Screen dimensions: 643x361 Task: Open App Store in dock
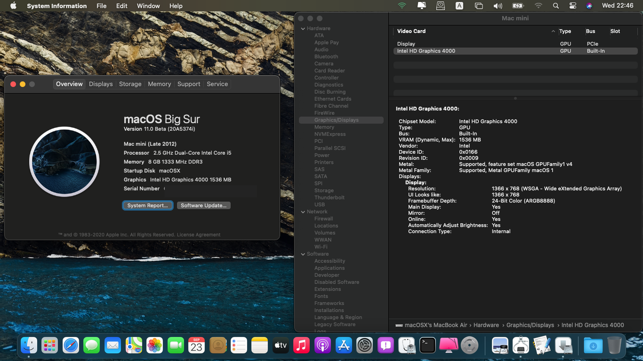point(344,345)
